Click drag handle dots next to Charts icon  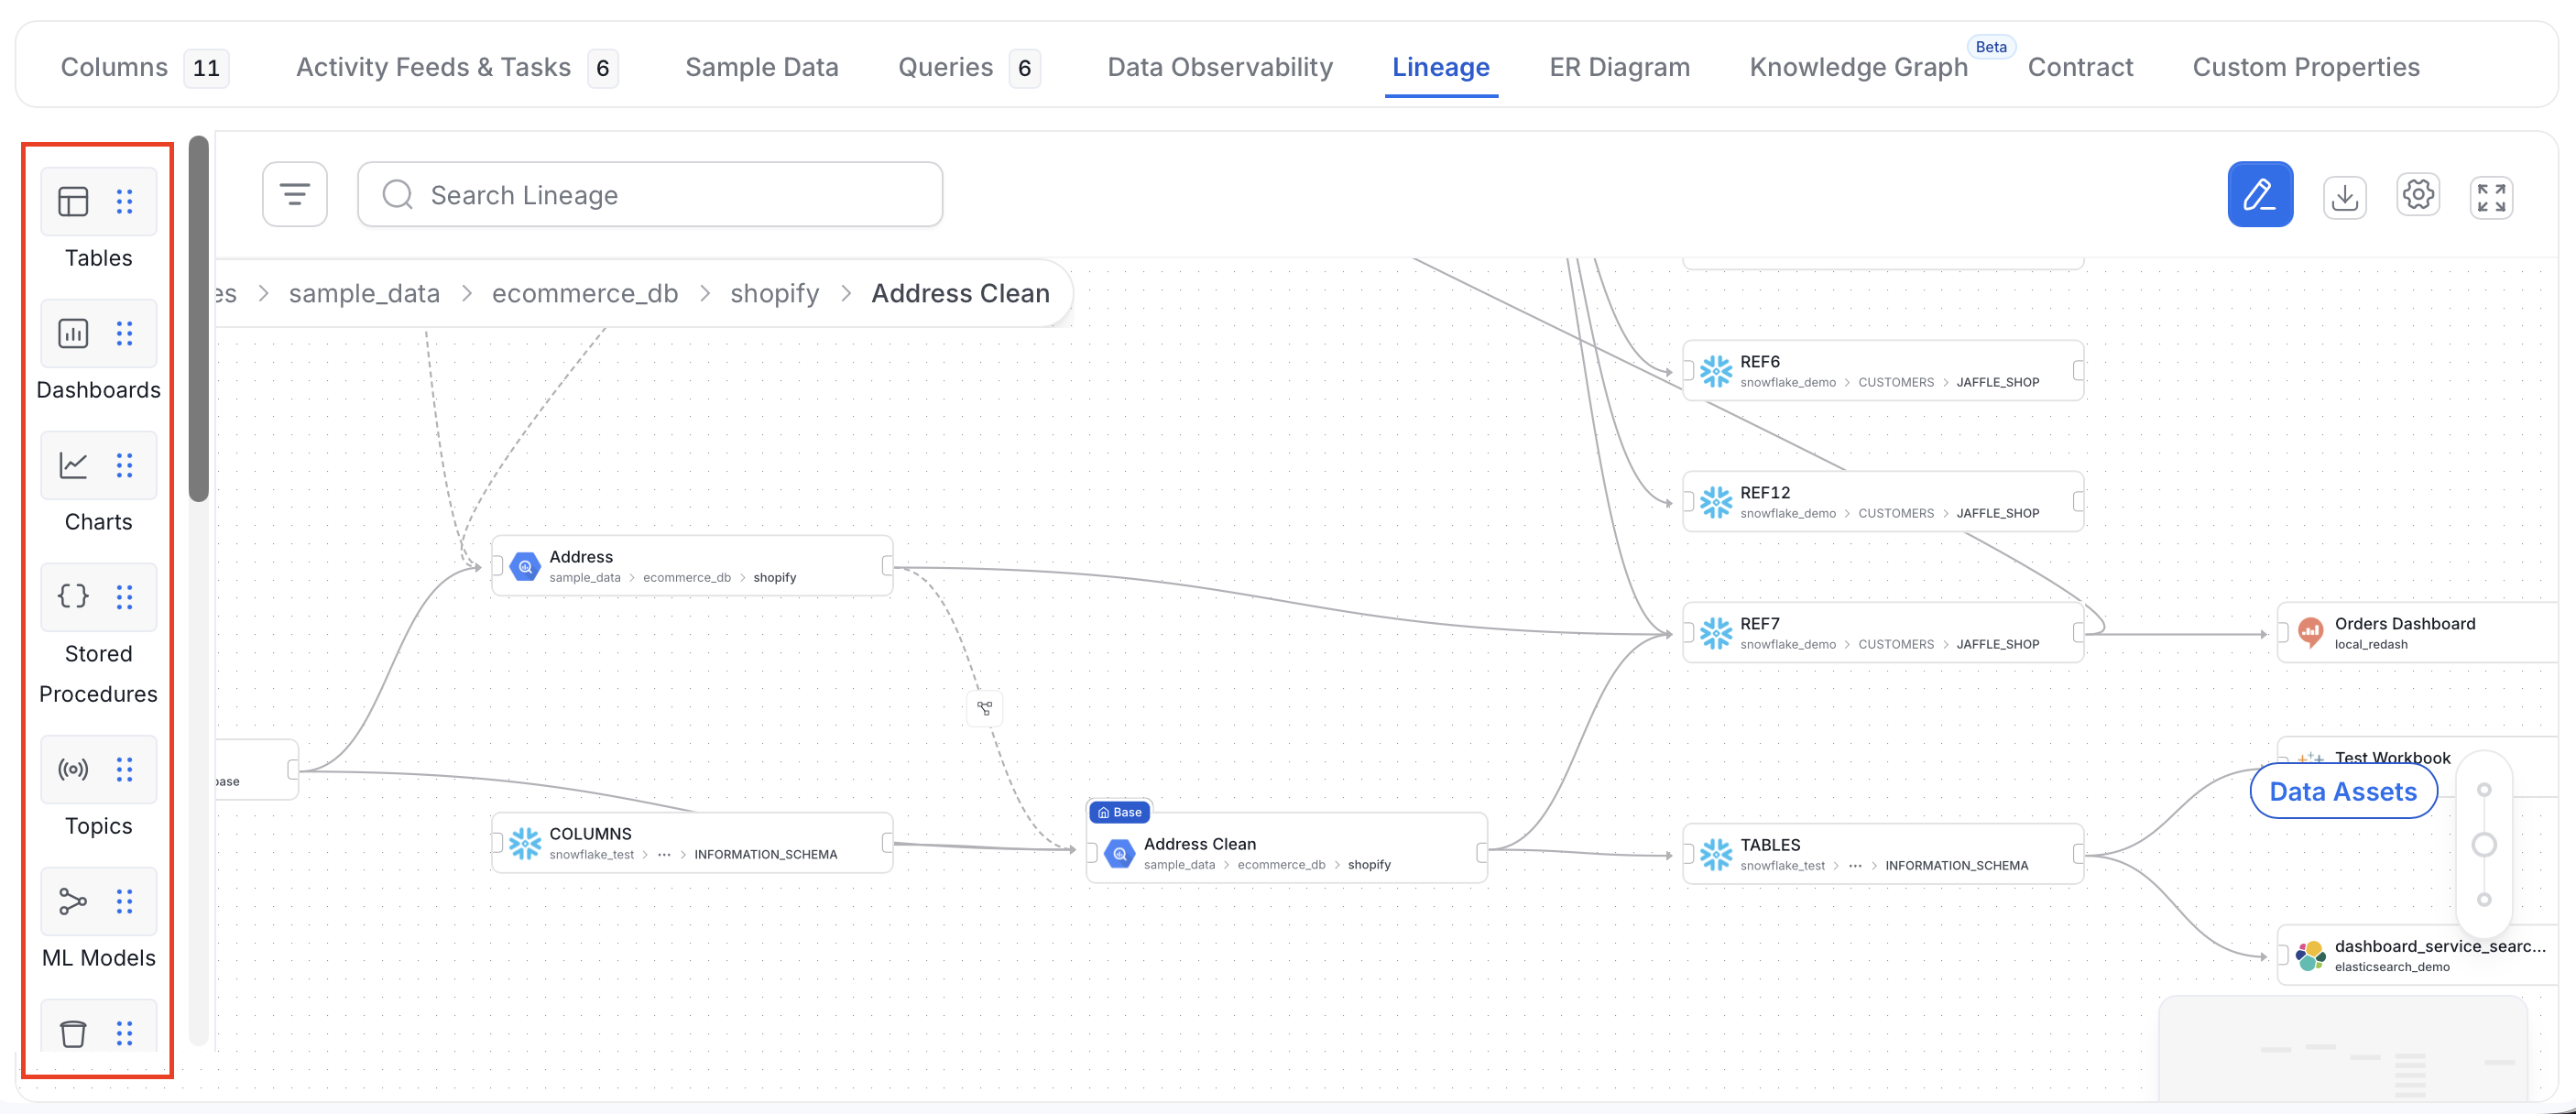124,466
